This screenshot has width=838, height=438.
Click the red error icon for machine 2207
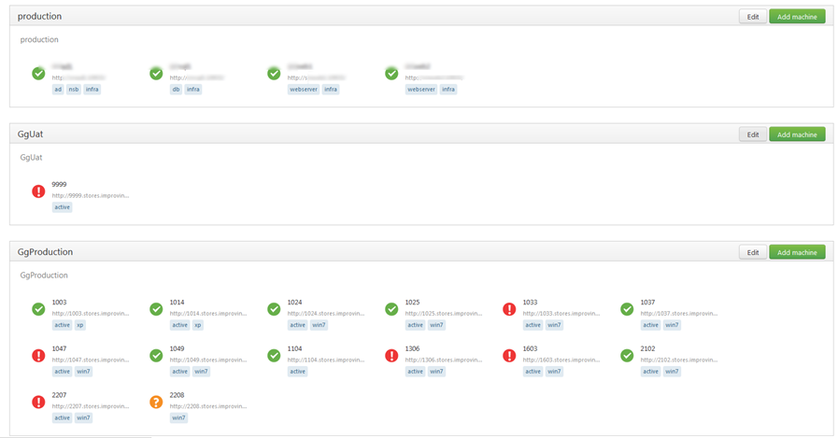click(38, 402)
